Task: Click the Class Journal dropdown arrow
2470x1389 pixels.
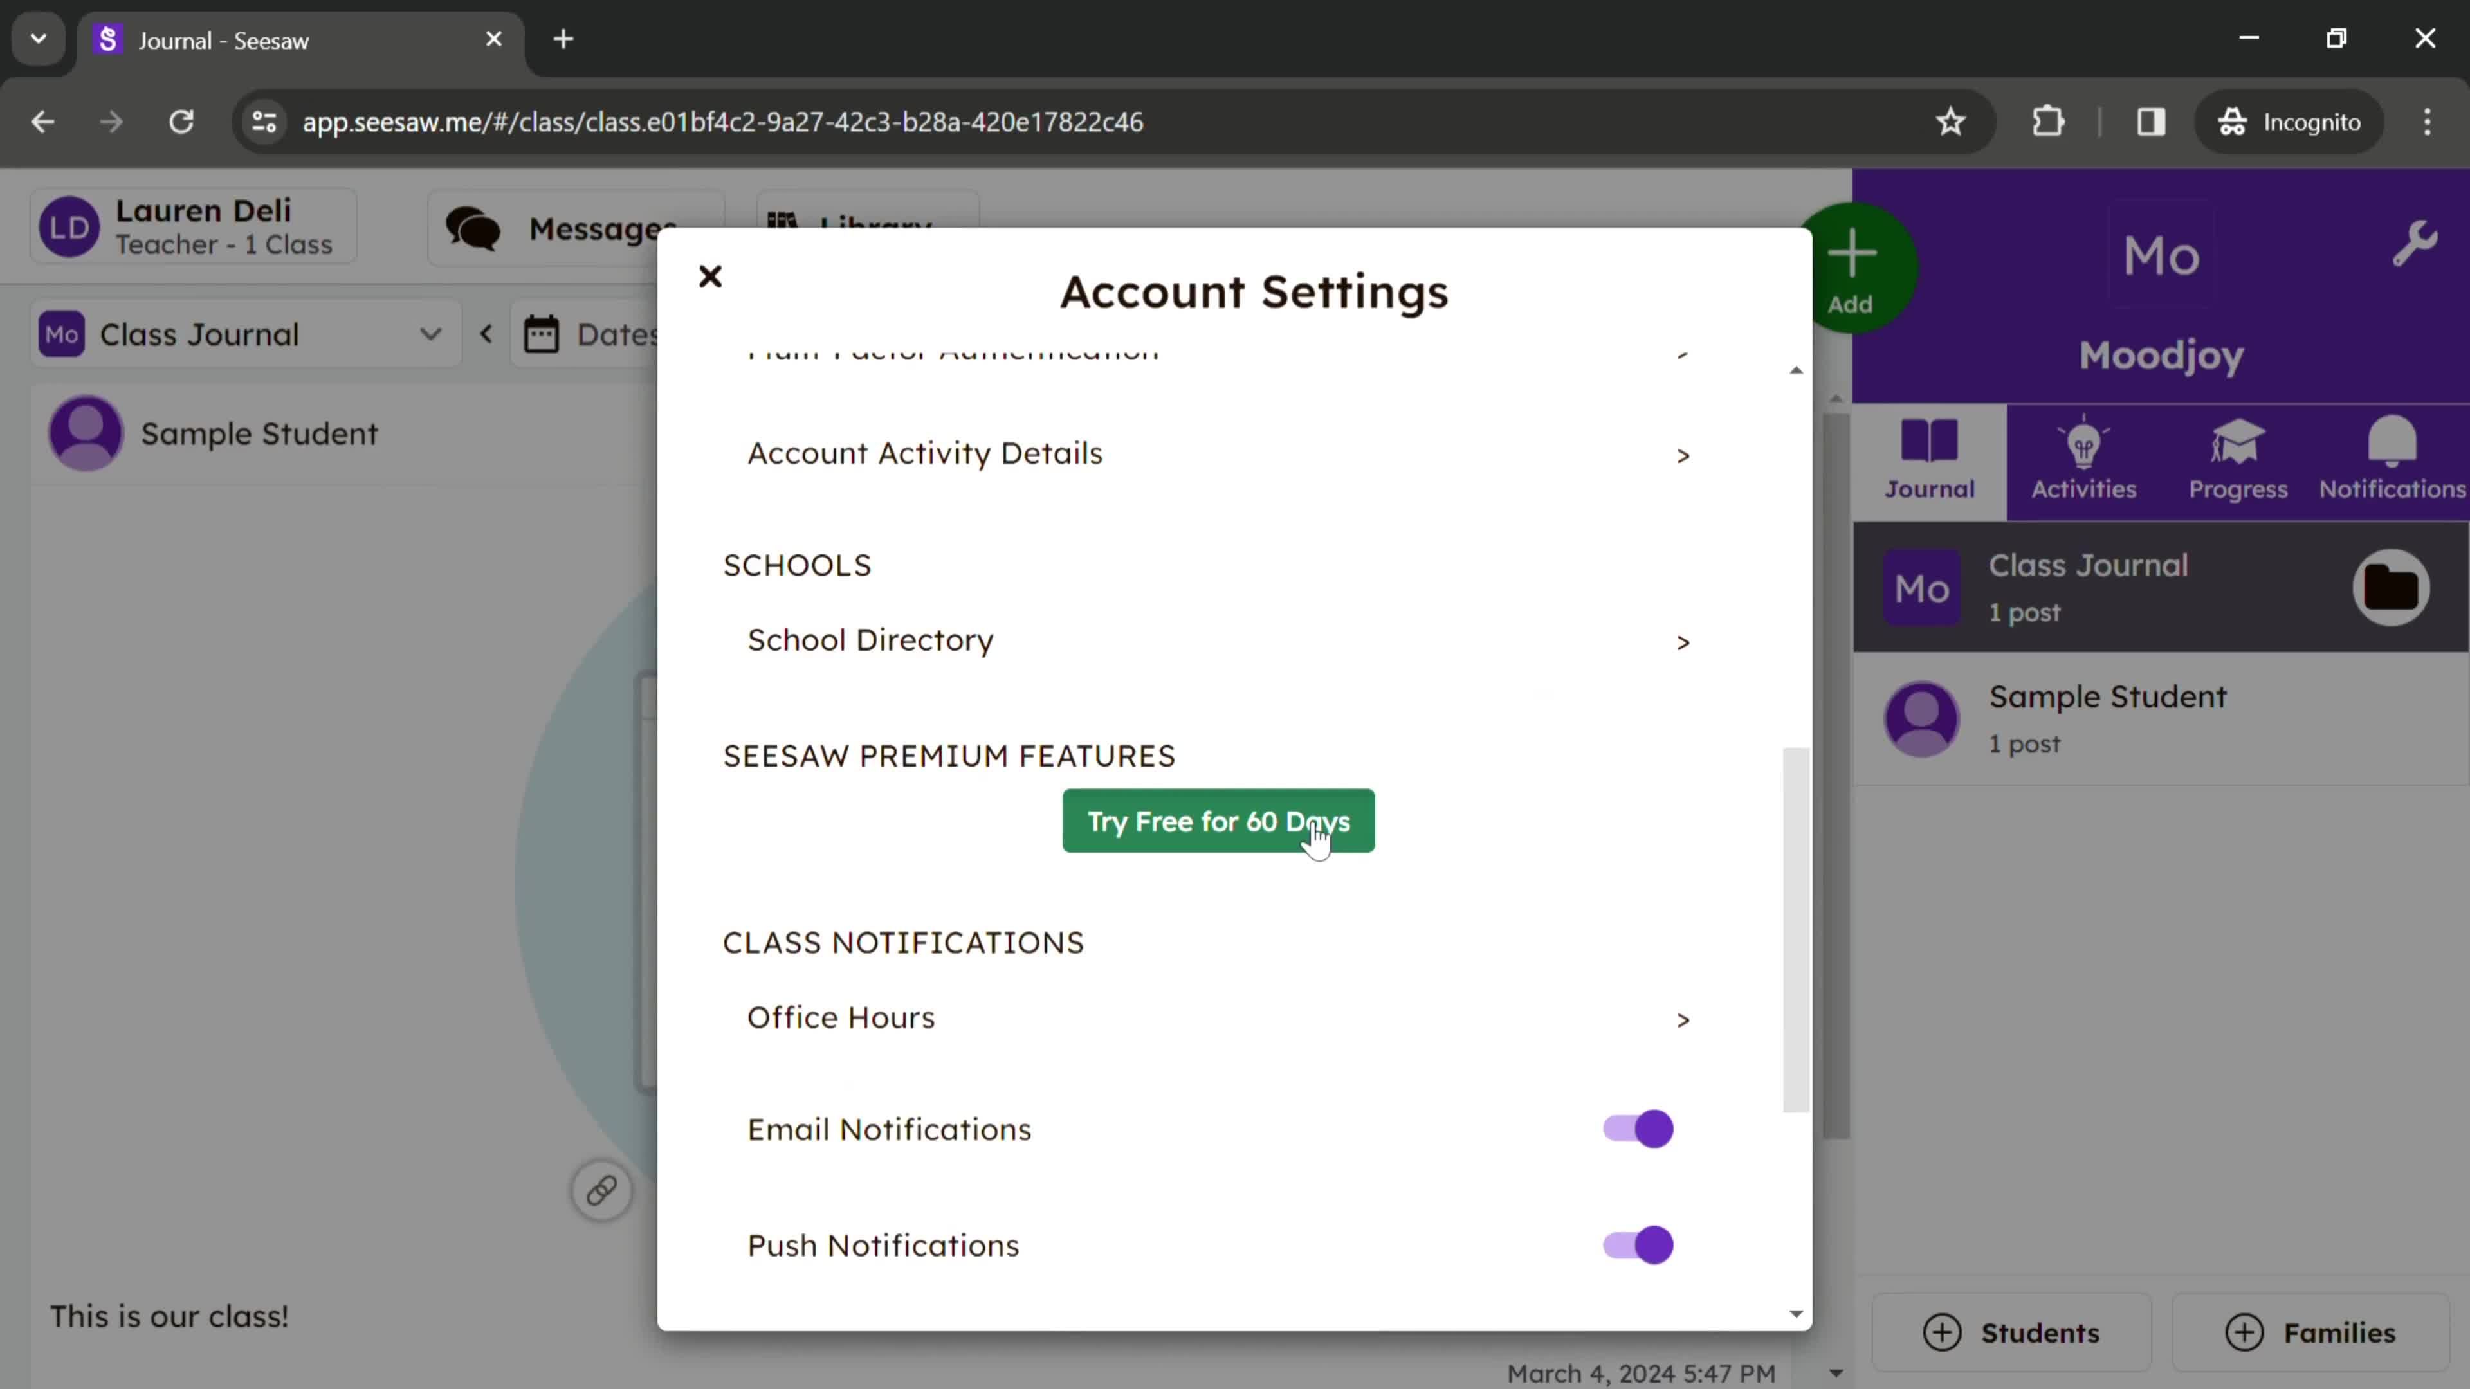Action: click(x=429, y=334)
